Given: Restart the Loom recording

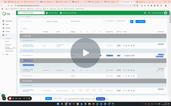Looking at the screenshot, I should [27, 98].
